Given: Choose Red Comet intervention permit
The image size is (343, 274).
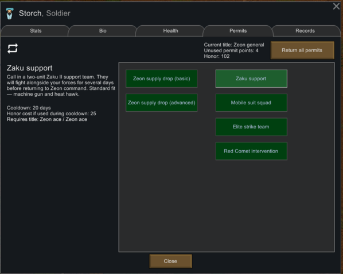Looking at the screenshot, I should (x=251, y=151).
